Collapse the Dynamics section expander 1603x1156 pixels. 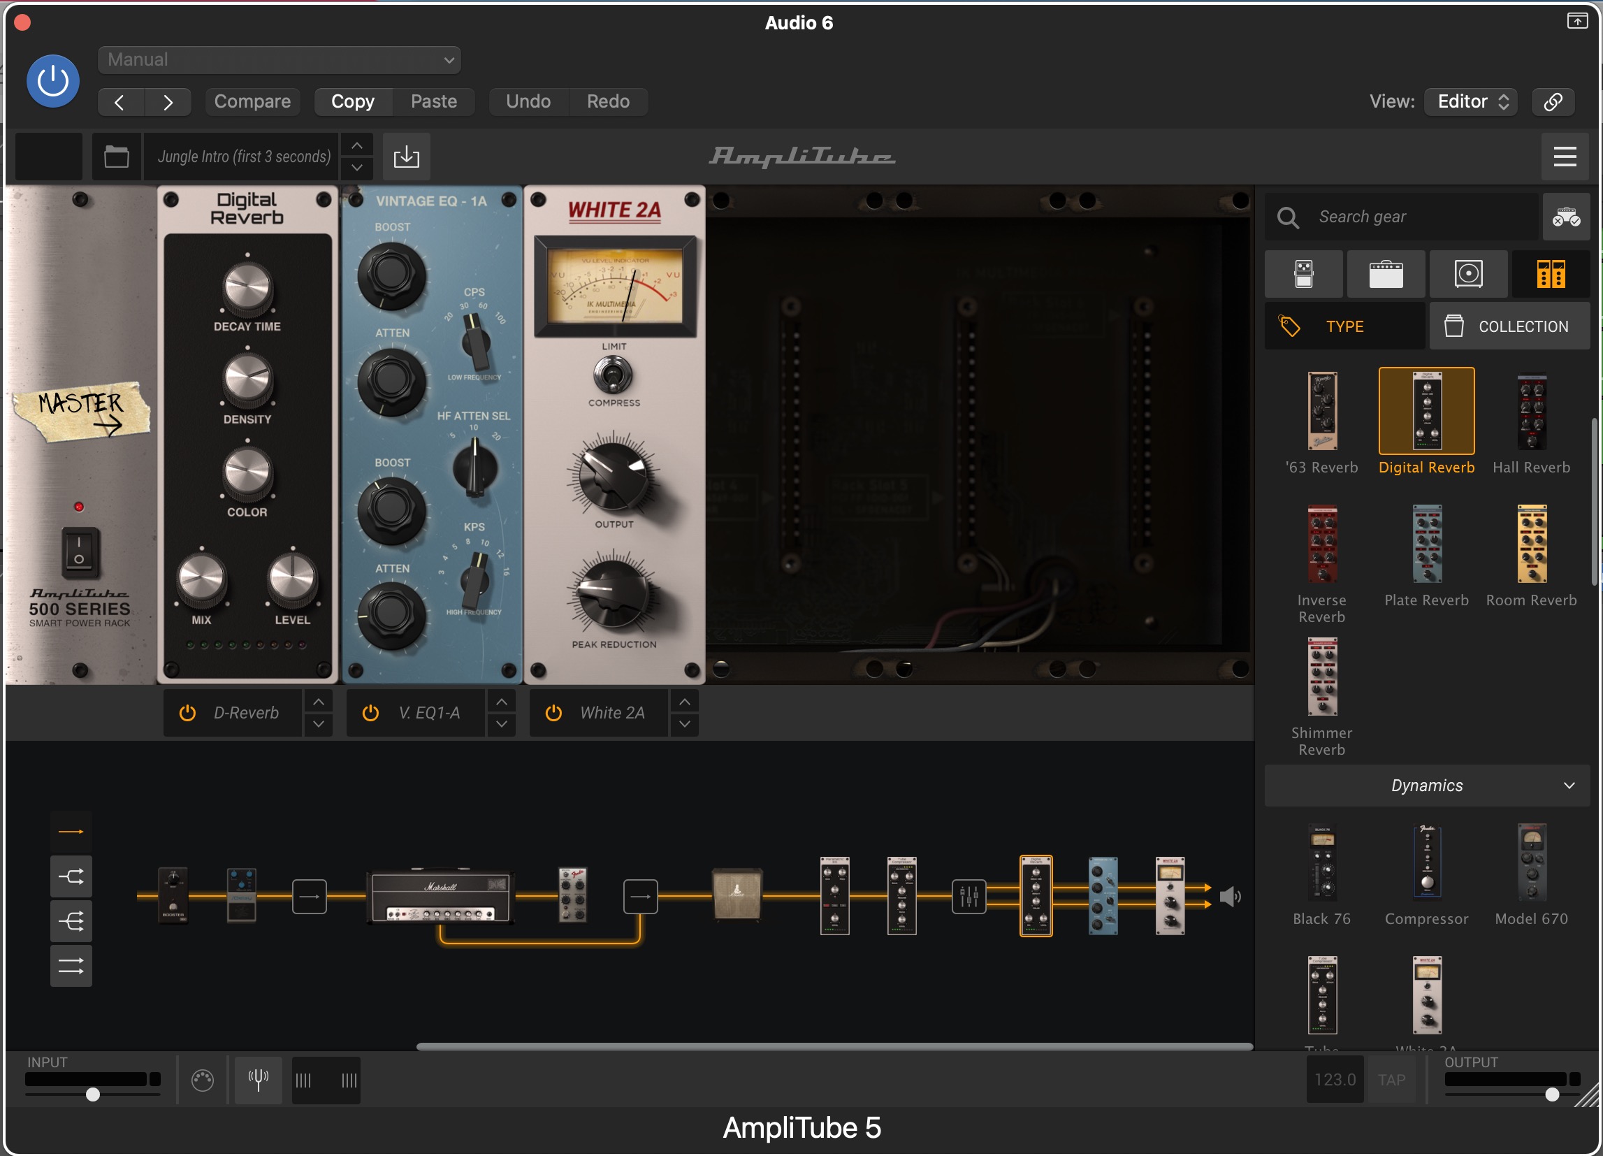[1427, 786]
